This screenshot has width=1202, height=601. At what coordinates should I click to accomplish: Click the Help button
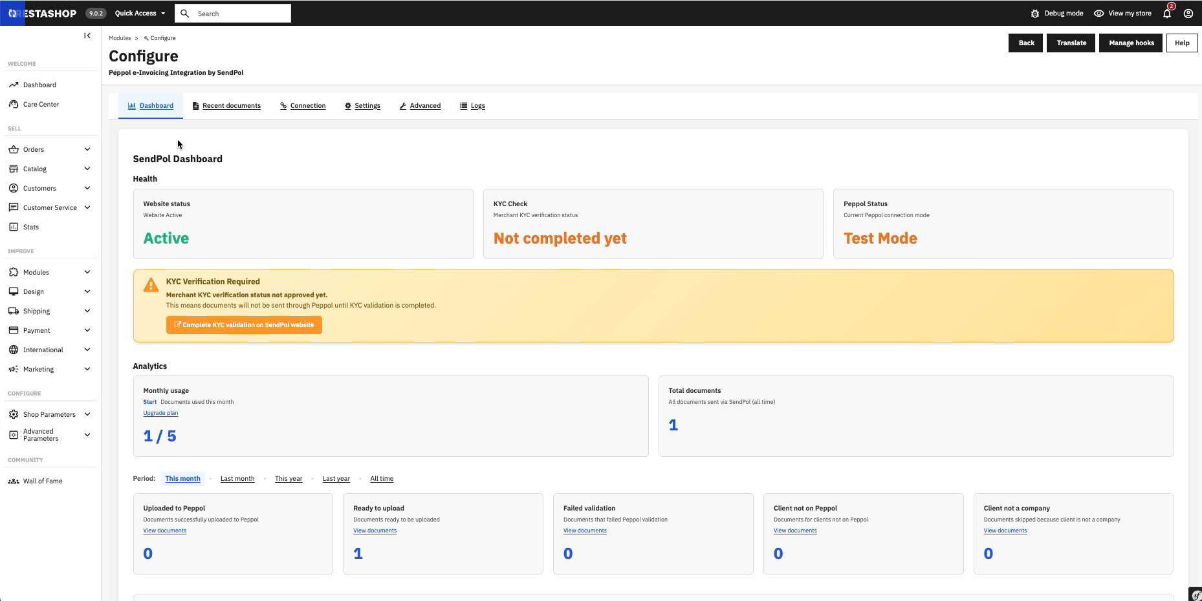tap(1182, 43)
